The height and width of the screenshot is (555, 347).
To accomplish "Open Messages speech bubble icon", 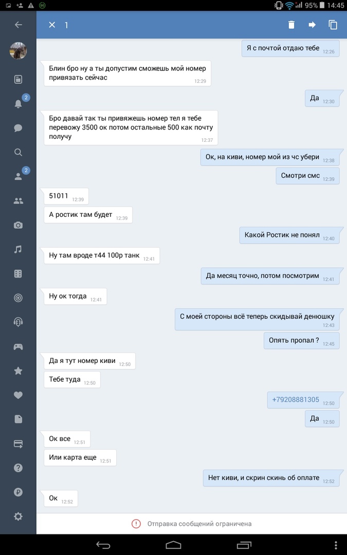I will [18, 128].
